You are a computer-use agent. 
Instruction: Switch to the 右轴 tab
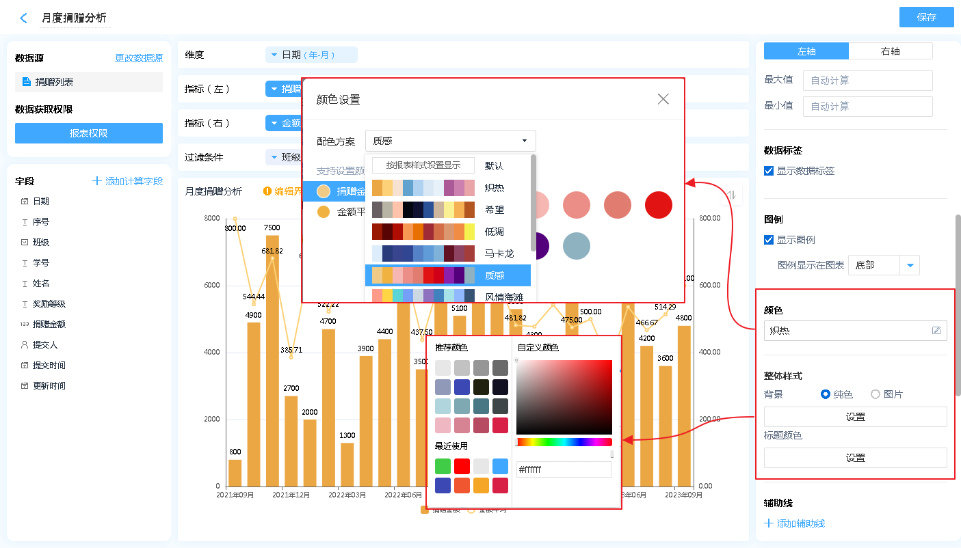point(890,51)
